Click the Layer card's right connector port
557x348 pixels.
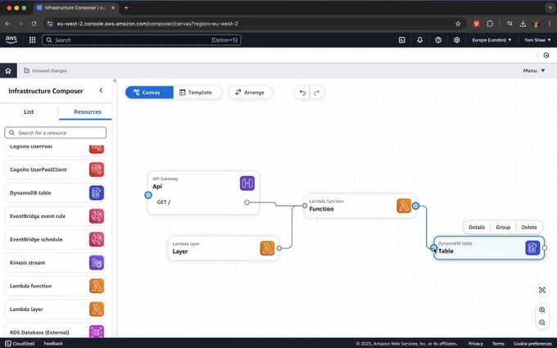[x=279, y=248]
